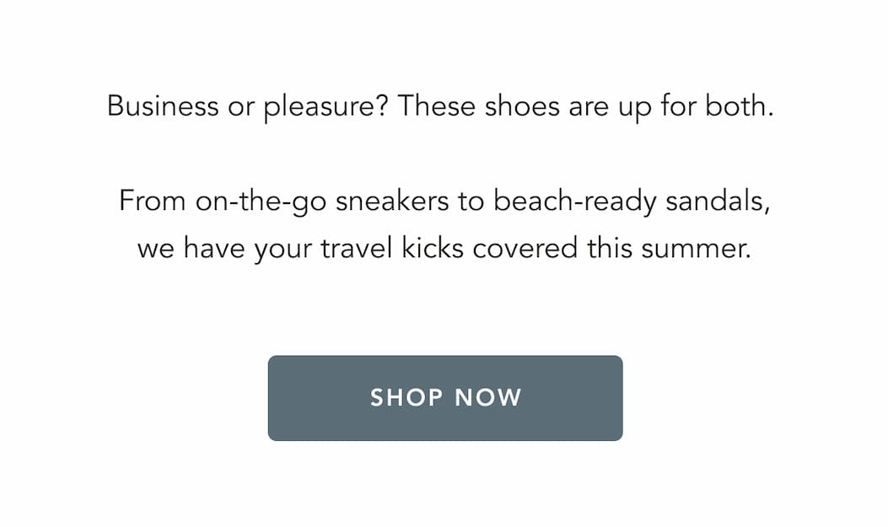Click the 'we have your travel kicks' line
The height and width of the screenshot is (527, 888).
point(444,249)
